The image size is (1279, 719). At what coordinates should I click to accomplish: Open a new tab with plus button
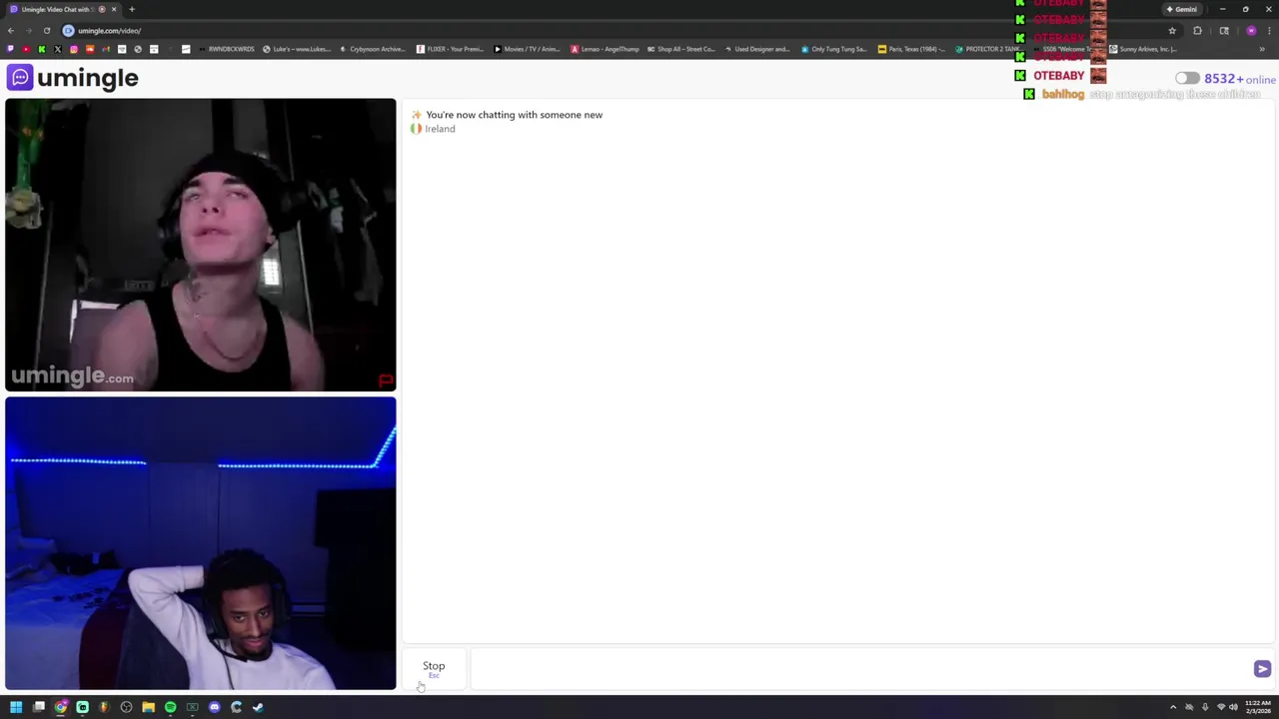coord(131,9)
